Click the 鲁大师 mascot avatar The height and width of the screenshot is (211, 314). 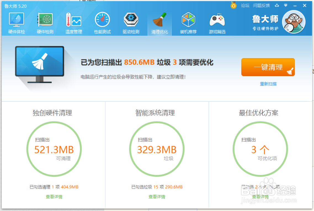[294, 22]
